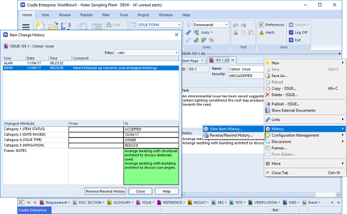Jump to first item with bottom bar arrow
347x214 pixels.
tap(29, 202)
